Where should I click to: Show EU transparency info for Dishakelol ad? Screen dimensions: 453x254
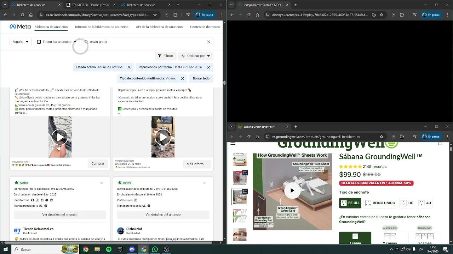149,206
